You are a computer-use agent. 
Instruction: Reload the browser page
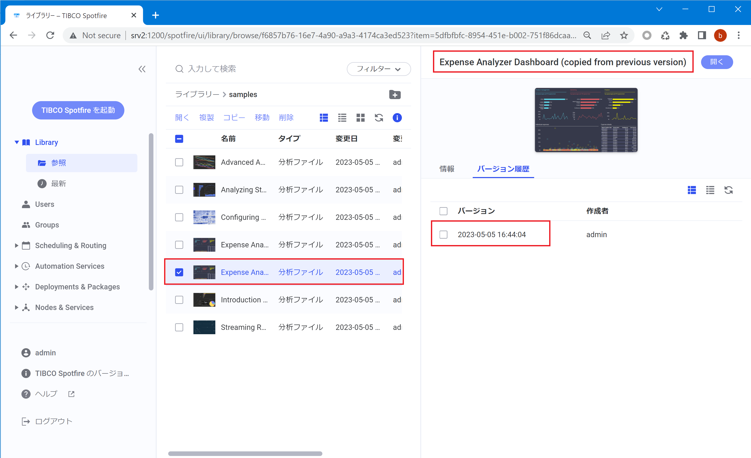[50, 35]
